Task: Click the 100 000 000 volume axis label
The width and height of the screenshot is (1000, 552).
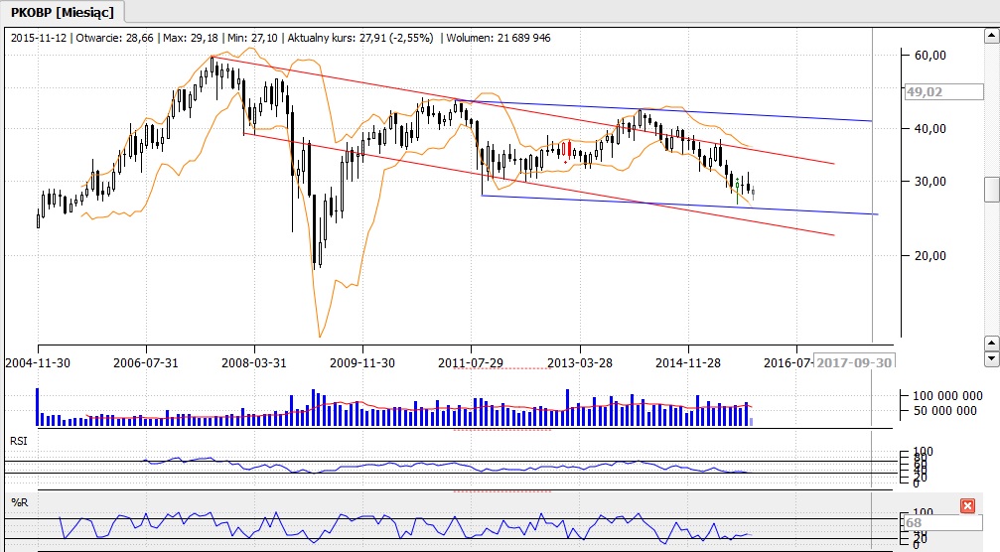Action: [x=947, y=395]
